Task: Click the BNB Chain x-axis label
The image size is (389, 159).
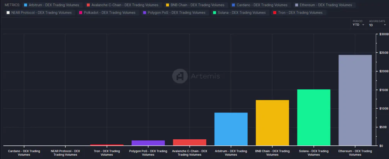Action: coord(272,153)
